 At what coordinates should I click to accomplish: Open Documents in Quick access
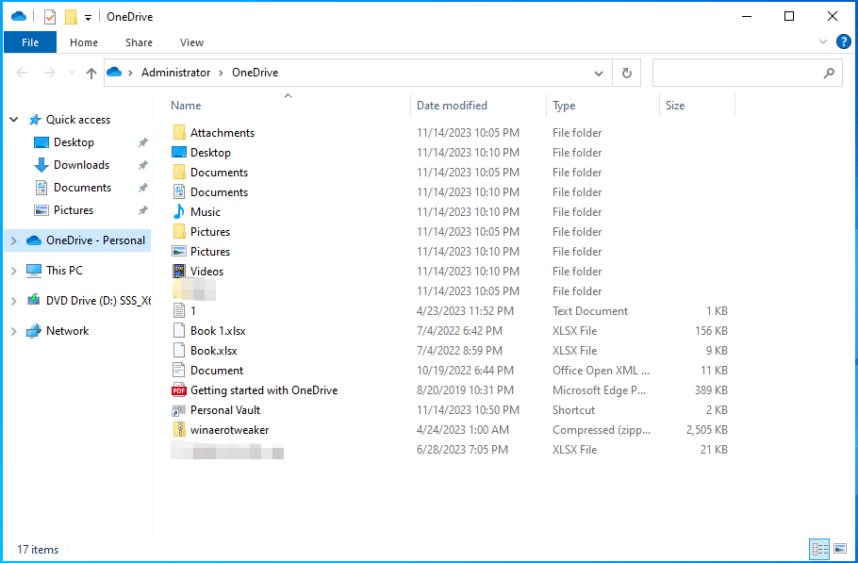[82, 187]
